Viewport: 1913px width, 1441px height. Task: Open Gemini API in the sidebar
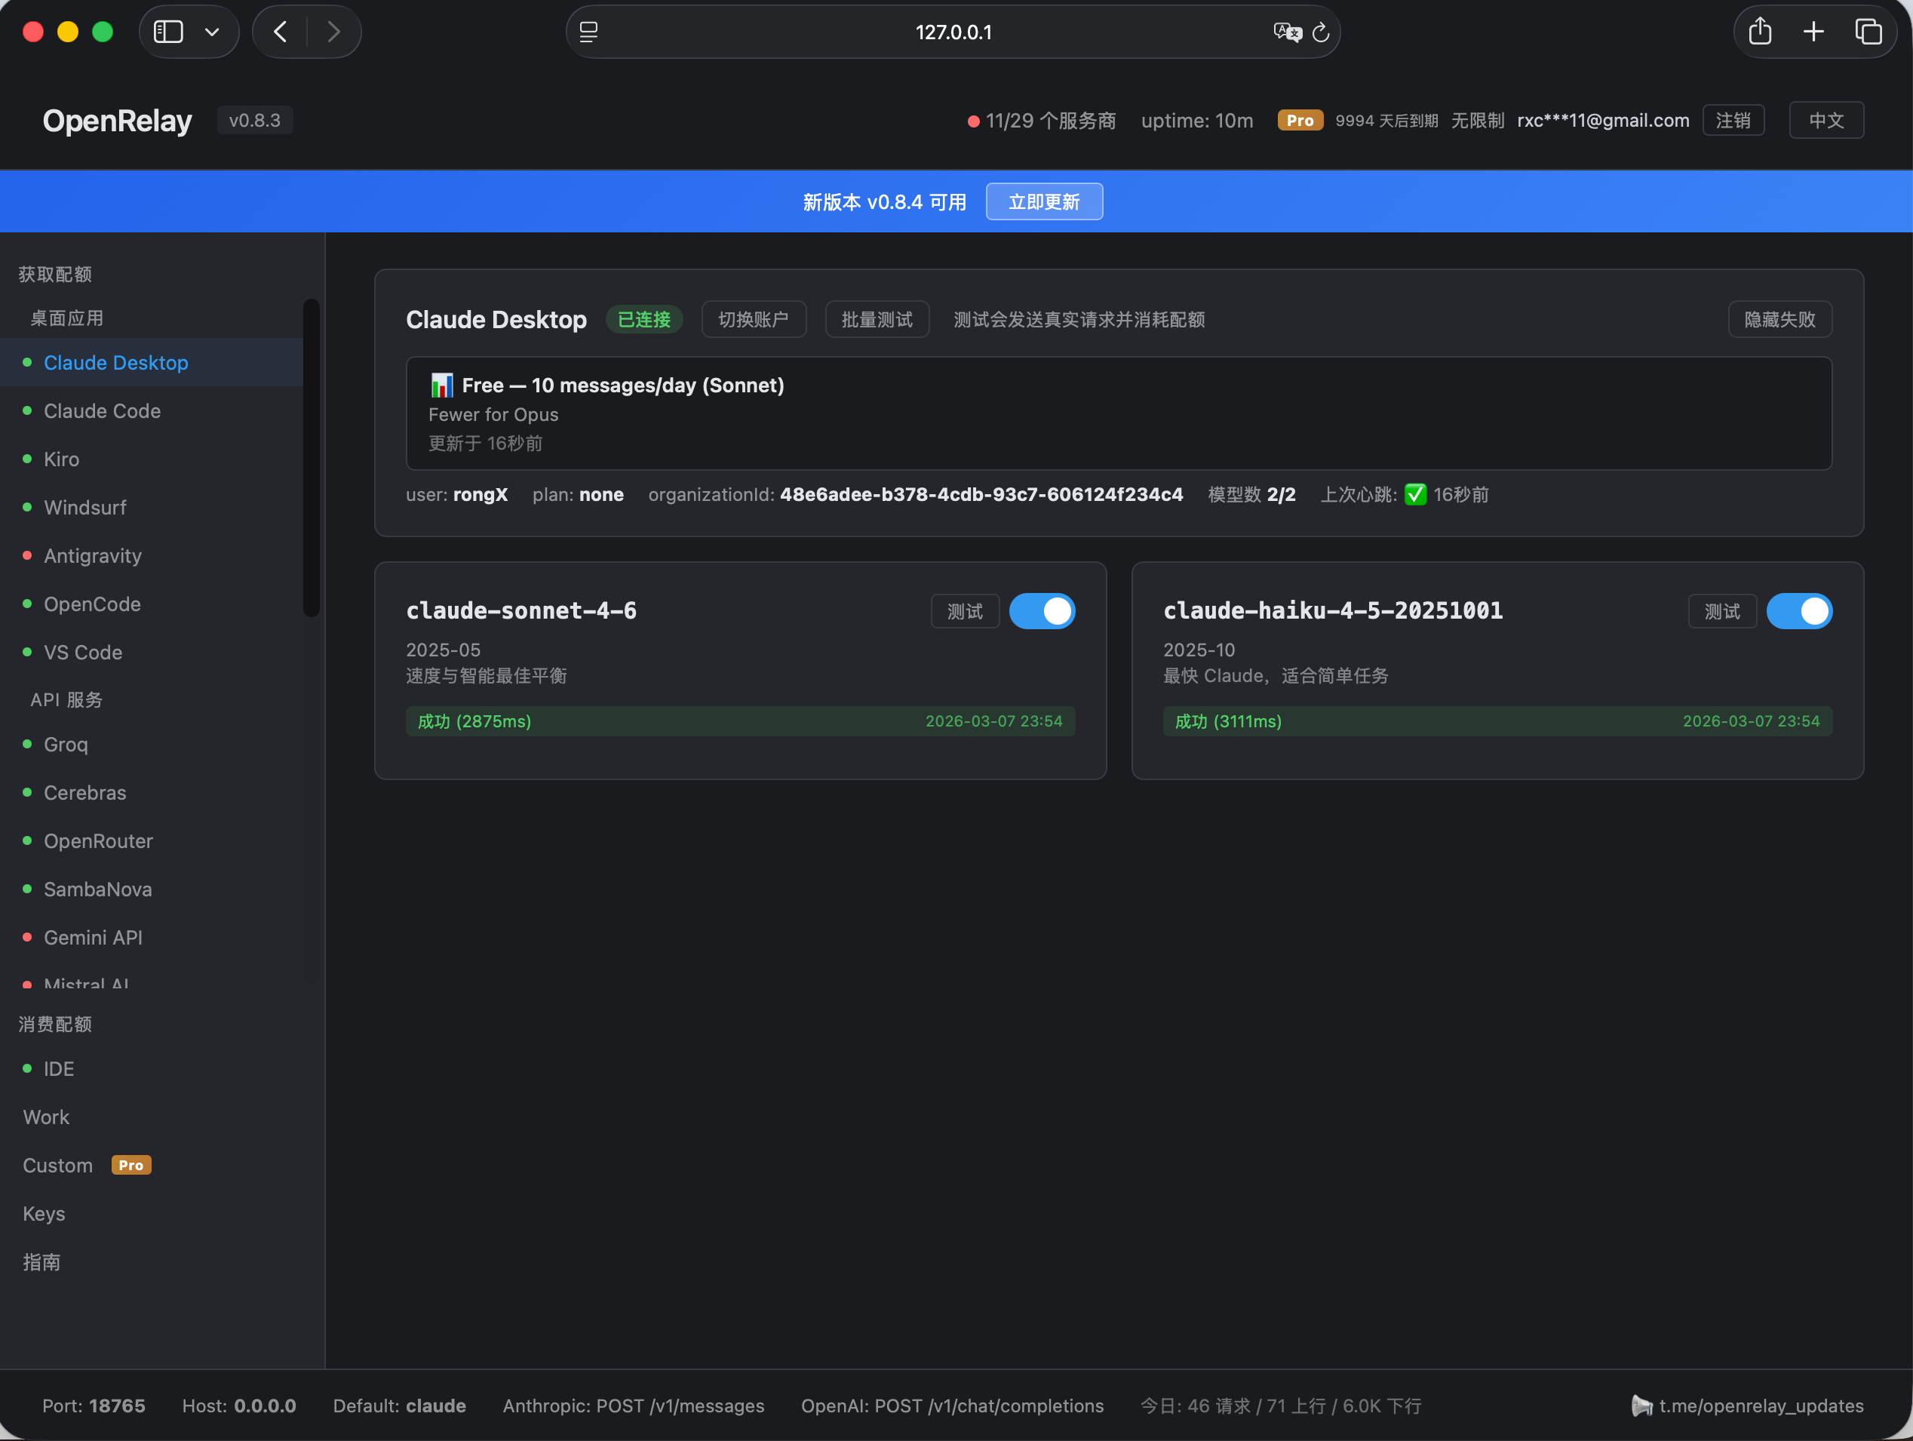[x=152, y=939]
